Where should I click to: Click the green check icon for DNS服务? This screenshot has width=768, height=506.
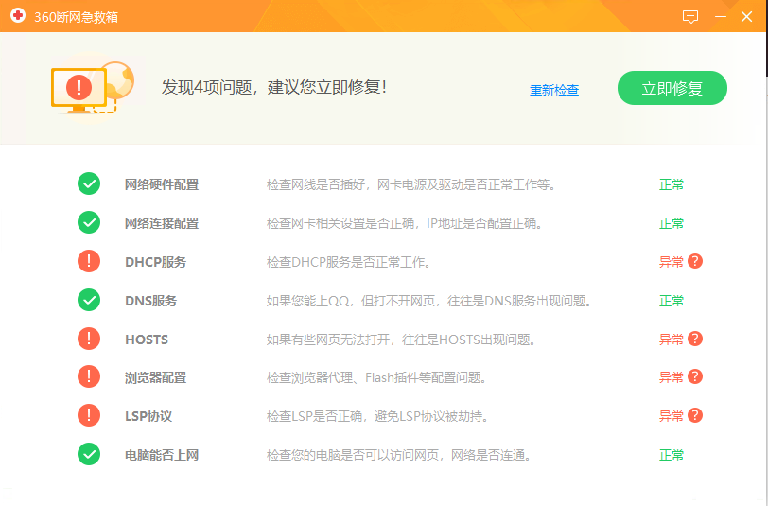(x=89, y=300)
